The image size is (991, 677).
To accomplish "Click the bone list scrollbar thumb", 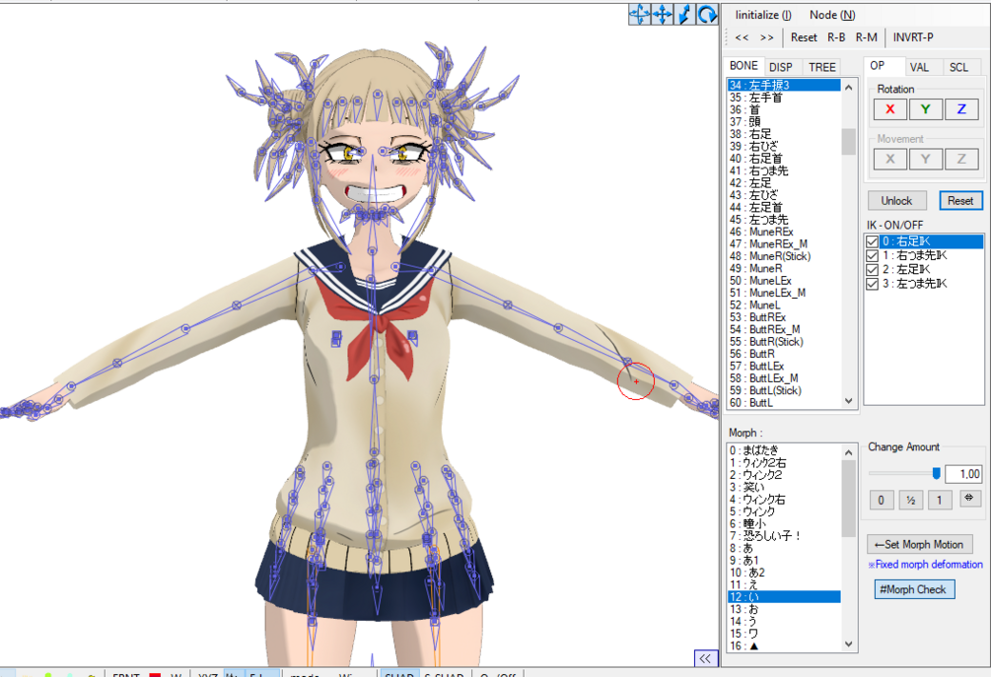I will click(848, 142).
